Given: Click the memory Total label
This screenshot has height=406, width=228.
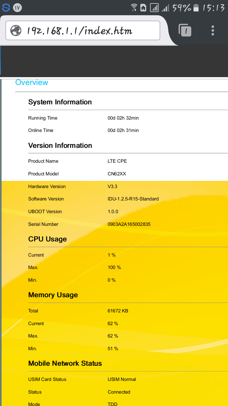Looking at the screenshot, I should pos(33,311).
